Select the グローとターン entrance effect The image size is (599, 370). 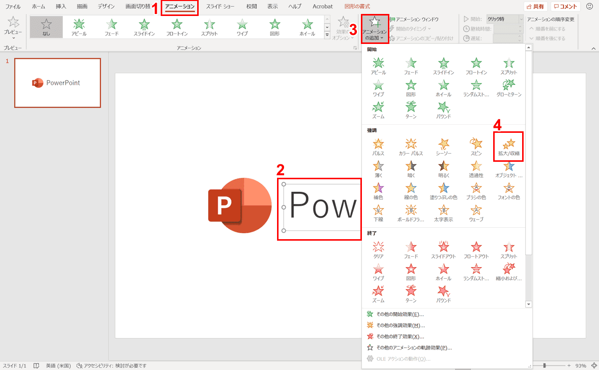coord(509,88)
